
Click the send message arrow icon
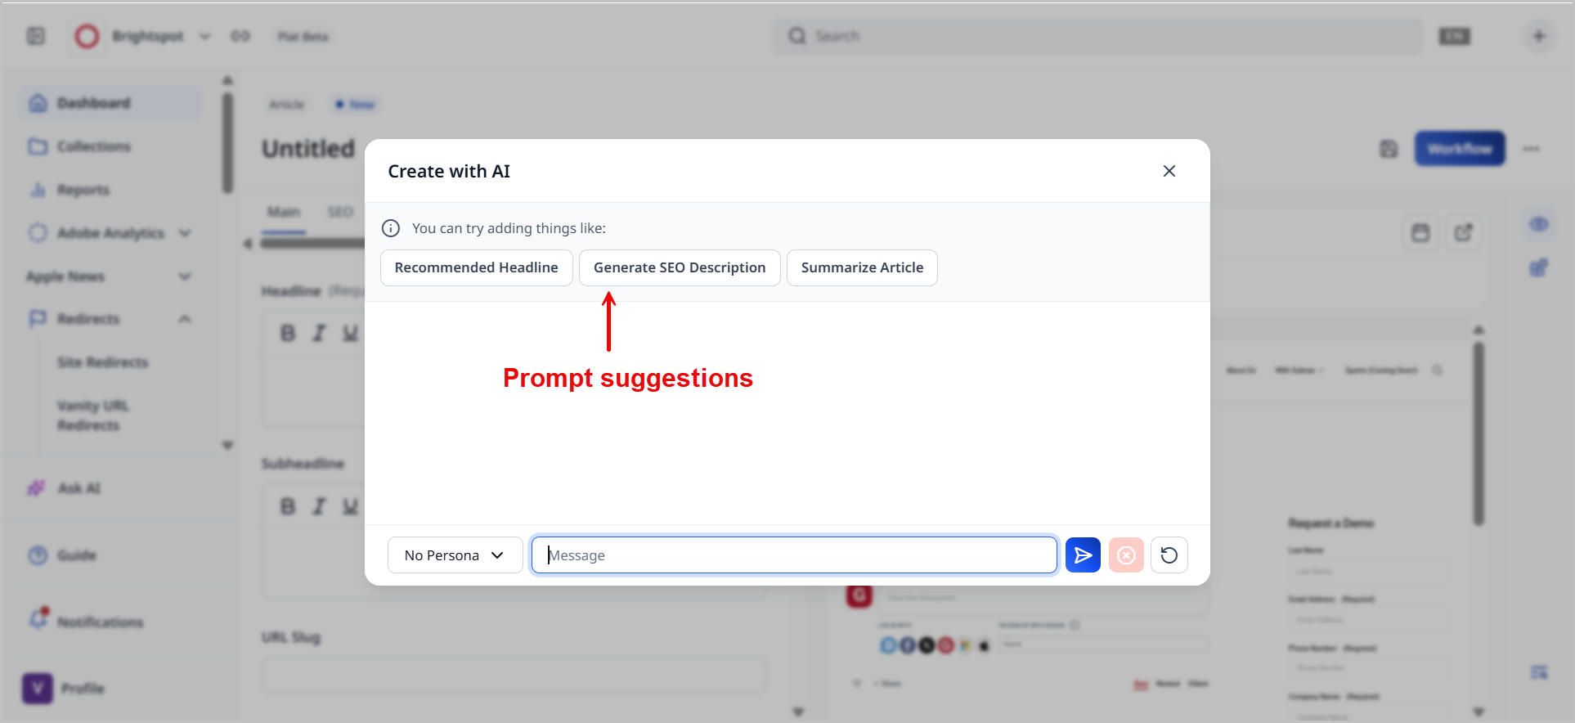coord(1083,555)
